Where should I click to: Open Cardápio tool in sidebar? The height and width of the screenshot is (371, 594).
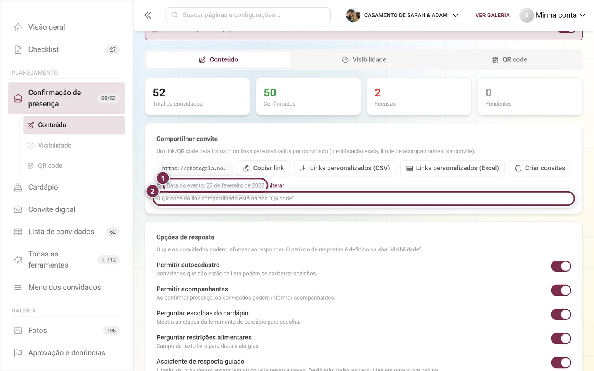click(x=66, y=187)
